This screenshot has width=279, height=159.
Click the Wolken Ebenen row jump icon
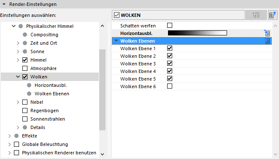(267, 41)
